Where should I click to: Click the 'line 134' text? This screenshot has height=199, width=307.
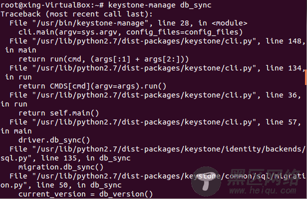[284, 68]
